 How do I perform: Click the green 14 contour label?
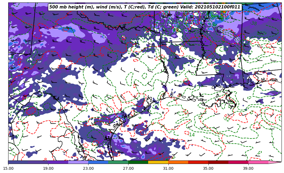[x=192, y=135]
